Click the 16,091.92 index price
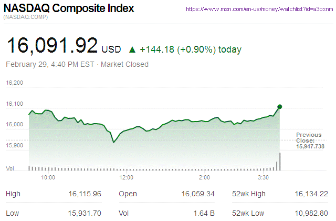Image resolution: width=336 pixels, height=221 pixels. [51, 46]
